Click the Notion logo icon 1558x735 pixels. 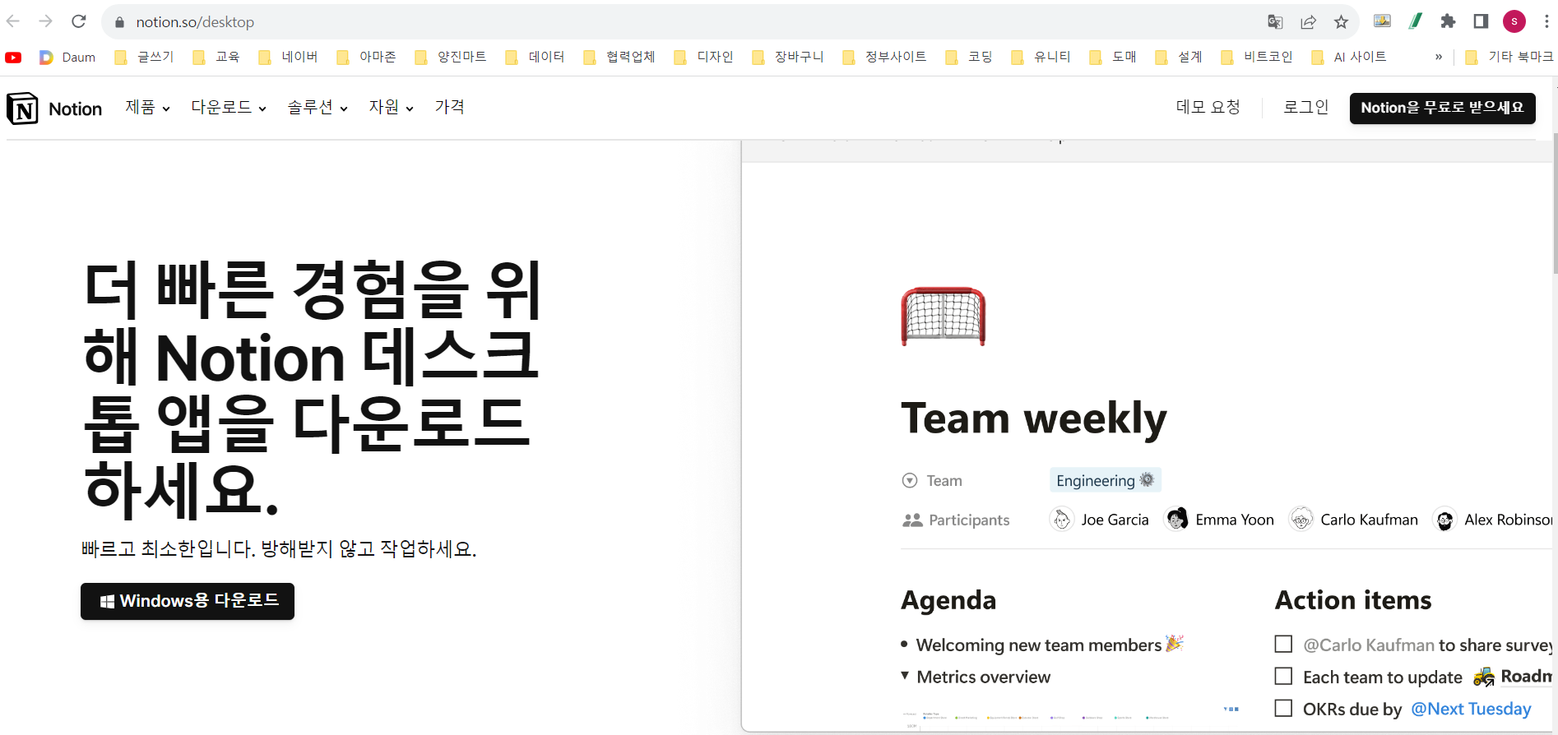(22, 108)
